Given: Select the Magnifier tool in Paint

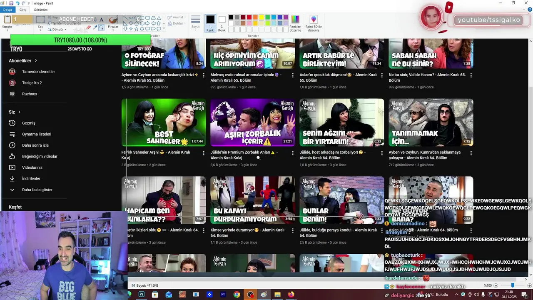Looking at the screenshot, I should 101,27.
